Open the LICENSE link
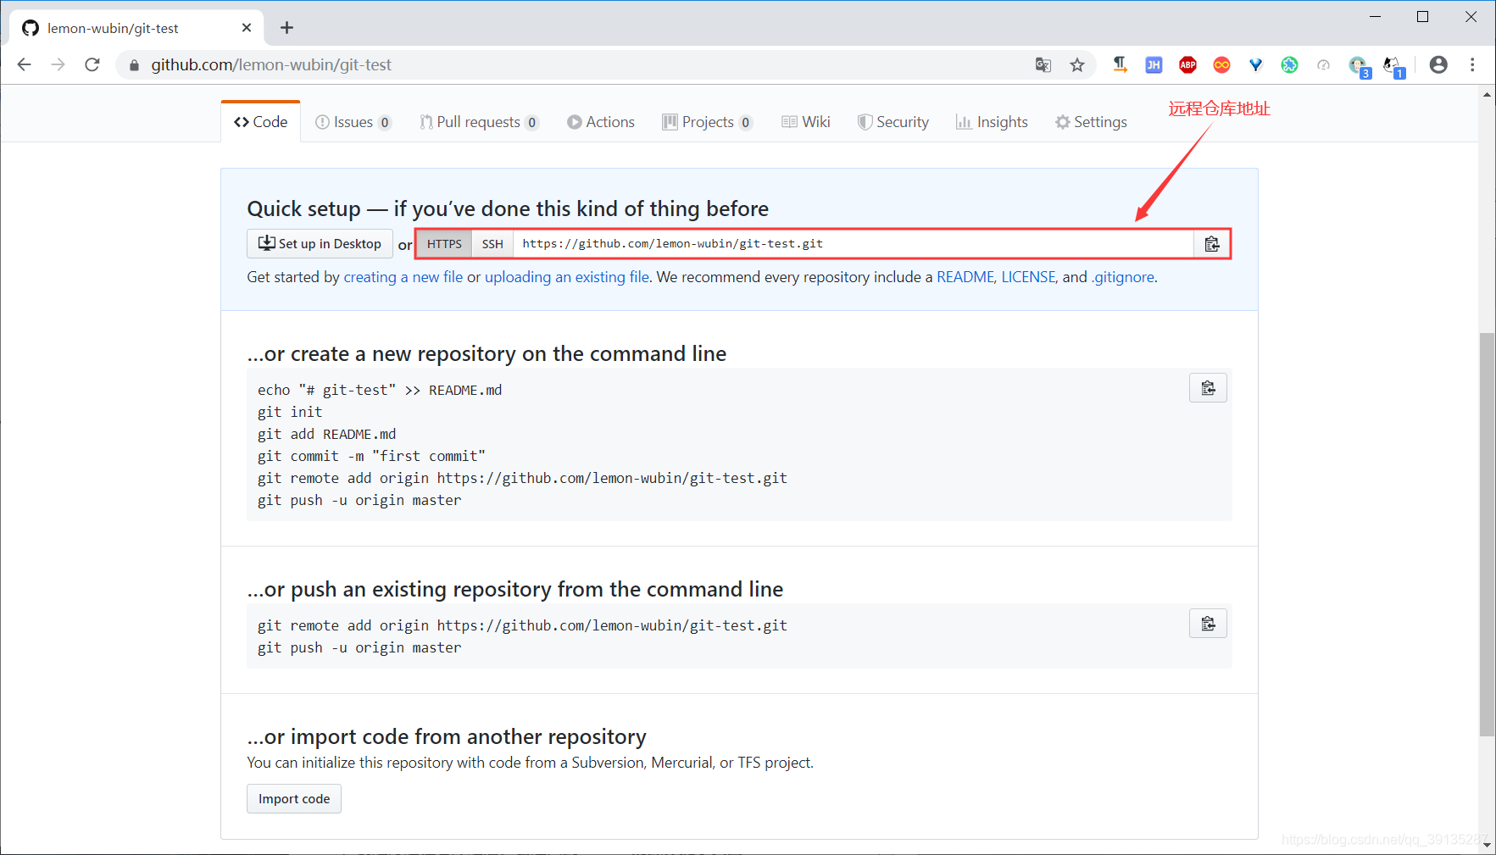This screenshot has width=1496, height=855. [1029, 277]
